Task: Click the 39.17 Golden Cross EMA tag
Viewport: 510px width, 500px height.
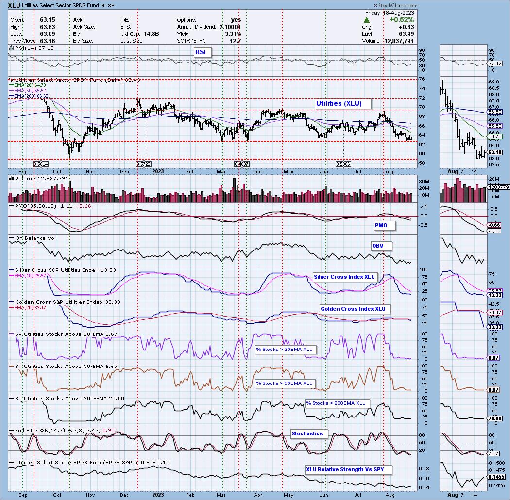Action: tap(495, 312)
